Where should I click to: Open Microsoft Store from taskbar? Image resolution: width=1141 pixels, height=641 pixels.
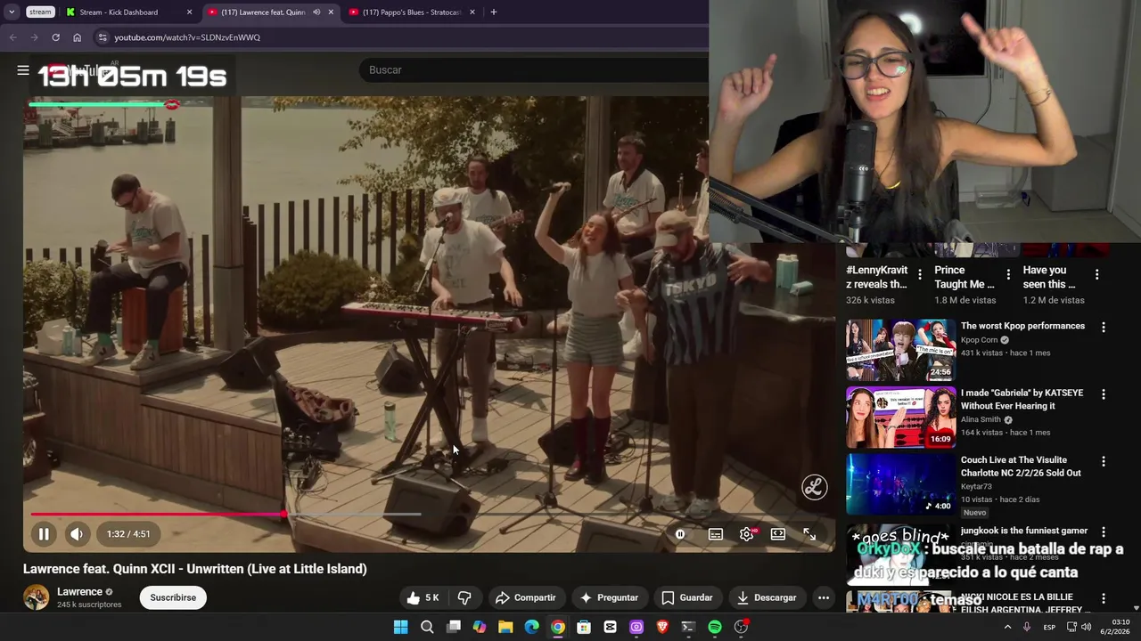coord(584,628)
